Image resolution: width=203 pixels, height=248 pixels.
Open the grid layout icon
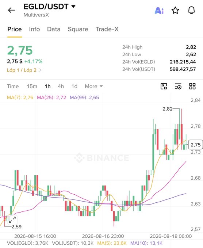point(192,86)
